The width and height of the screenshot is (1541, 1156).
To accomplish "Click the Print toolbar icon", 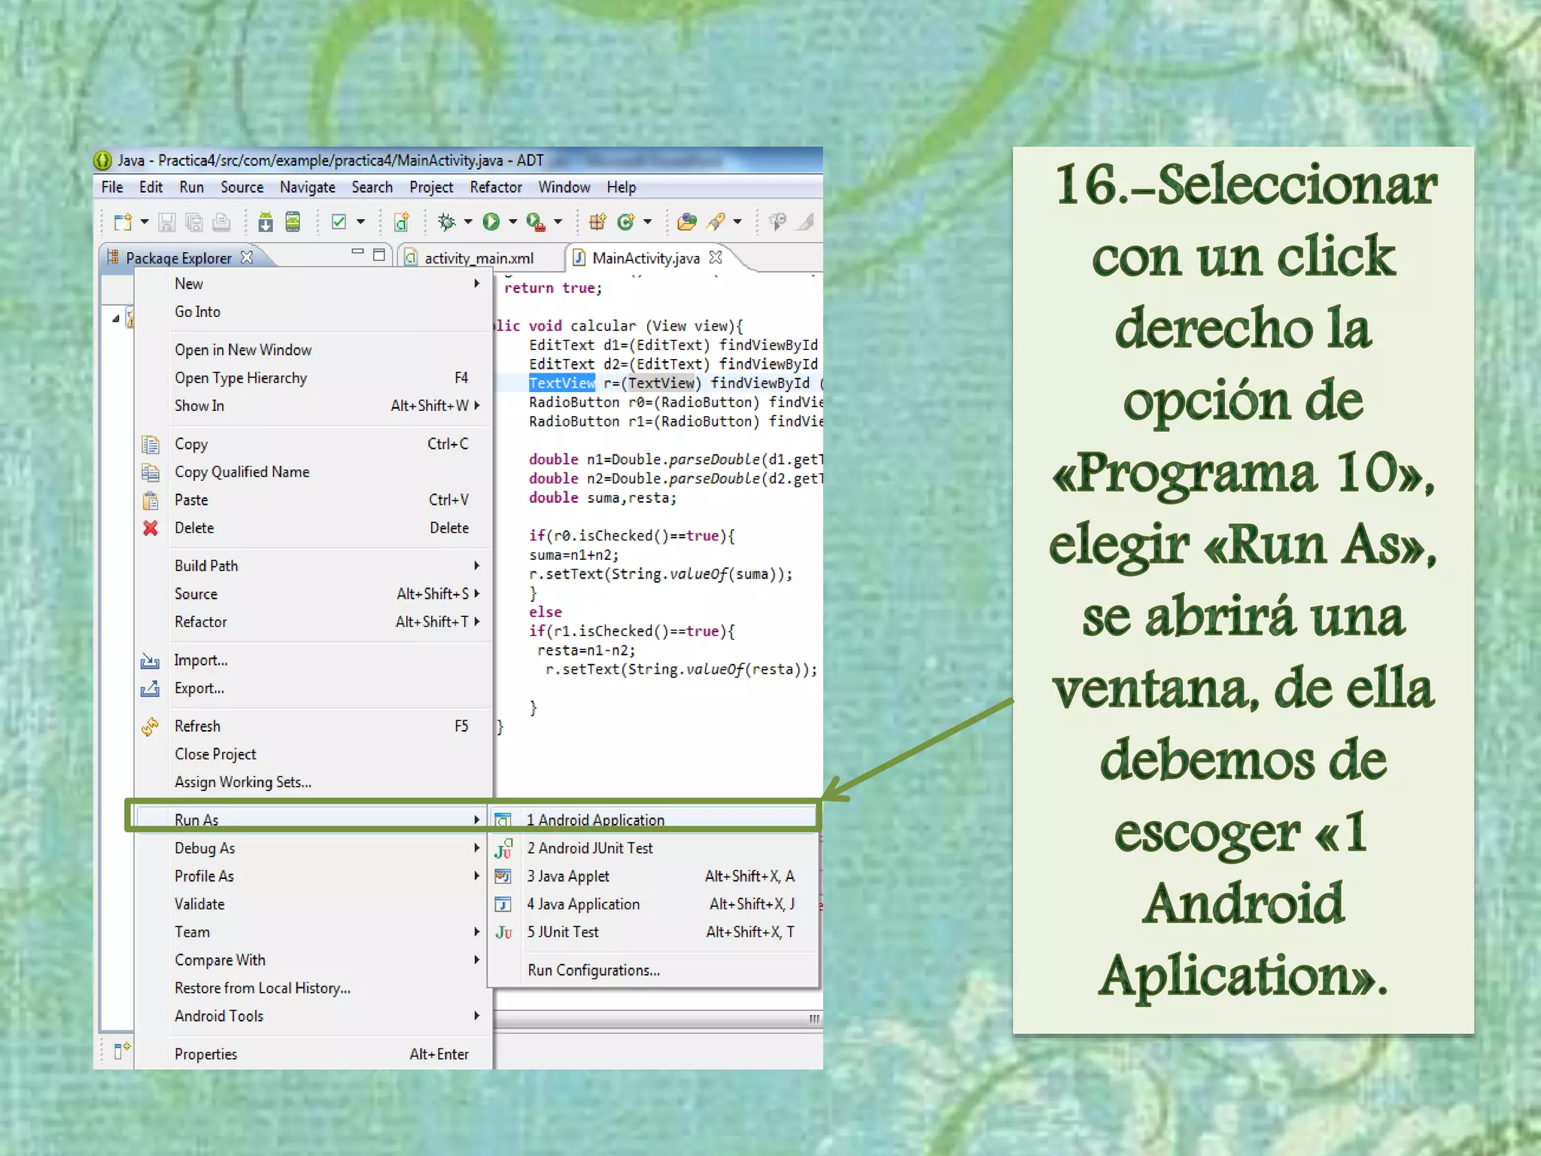I will tap(221, 222).
